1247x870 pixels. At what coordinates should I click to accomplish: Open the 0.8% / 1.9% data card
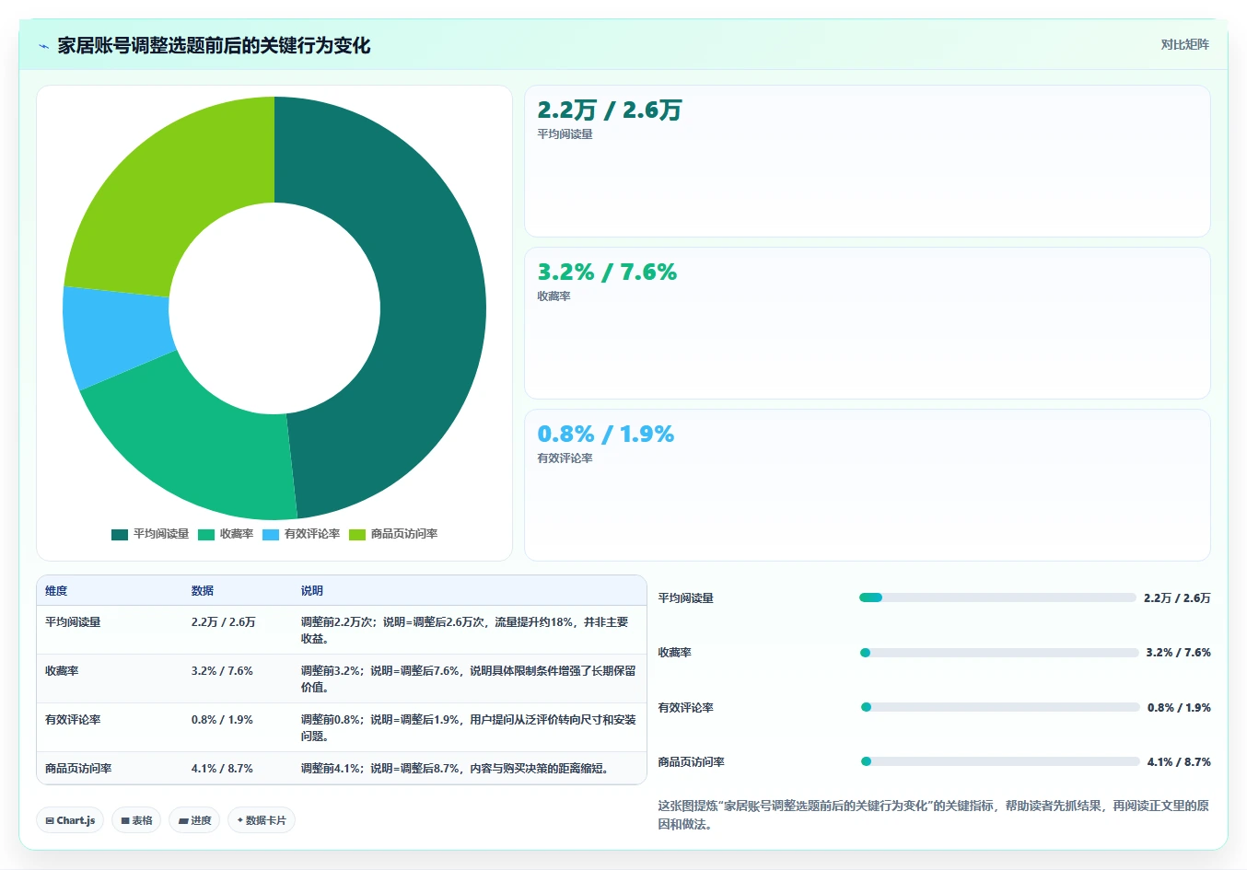click(x=868, y=485)
